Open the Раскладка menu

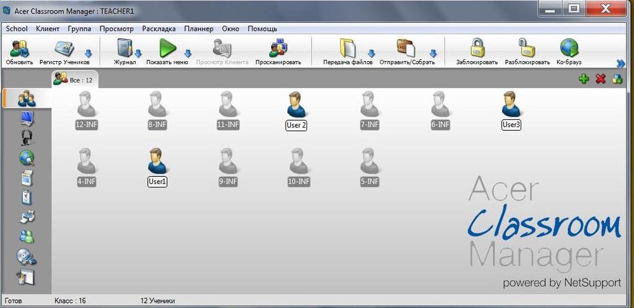[159, 28]
